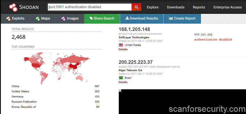Screen dimensions: 246x114
Task: Click the orange Exploits icon
Action: [8, 18]
